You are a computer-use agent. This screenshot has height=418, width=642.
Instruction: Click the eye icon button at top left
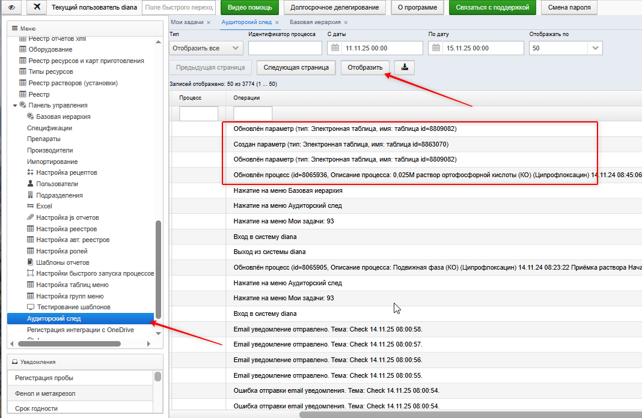(11, 7)
